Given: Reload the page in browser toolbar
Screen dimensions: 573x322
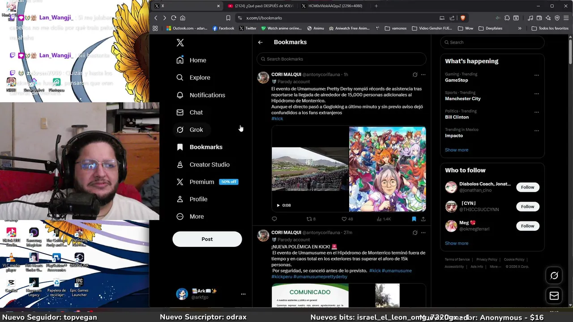Looking at the screenshot, I should tap(174, 18).
